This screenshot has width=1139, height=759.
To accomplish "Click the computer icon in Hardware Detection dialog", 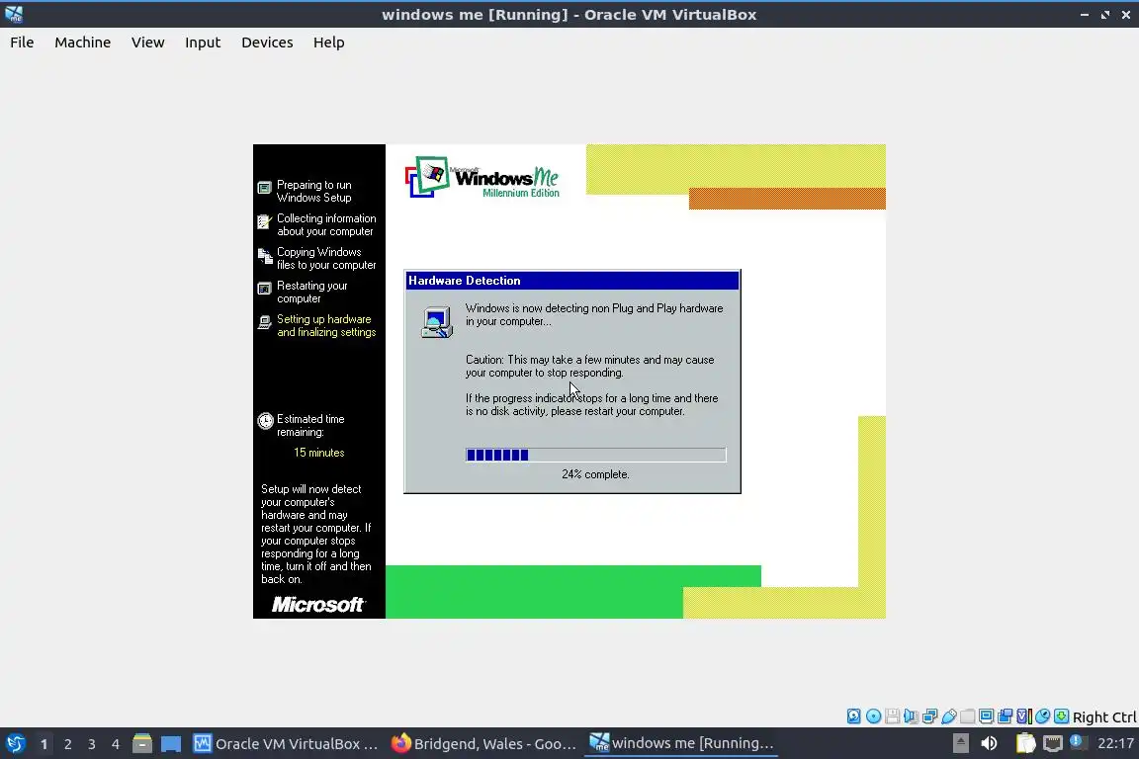I will [x=437, y=322].
